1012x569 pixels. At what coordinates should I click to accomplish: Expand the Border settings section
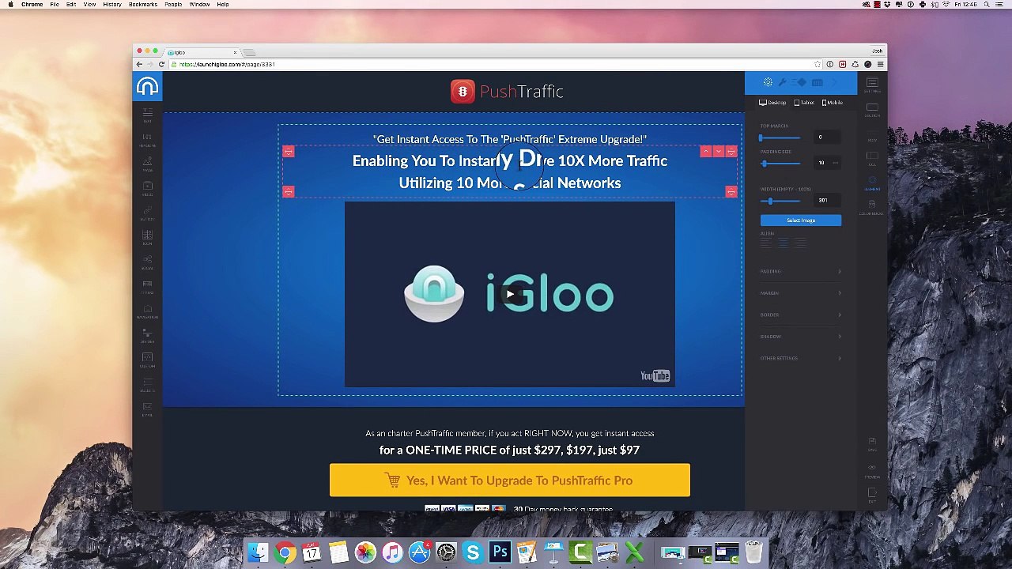pyautogui.click(x=800, y=315)
